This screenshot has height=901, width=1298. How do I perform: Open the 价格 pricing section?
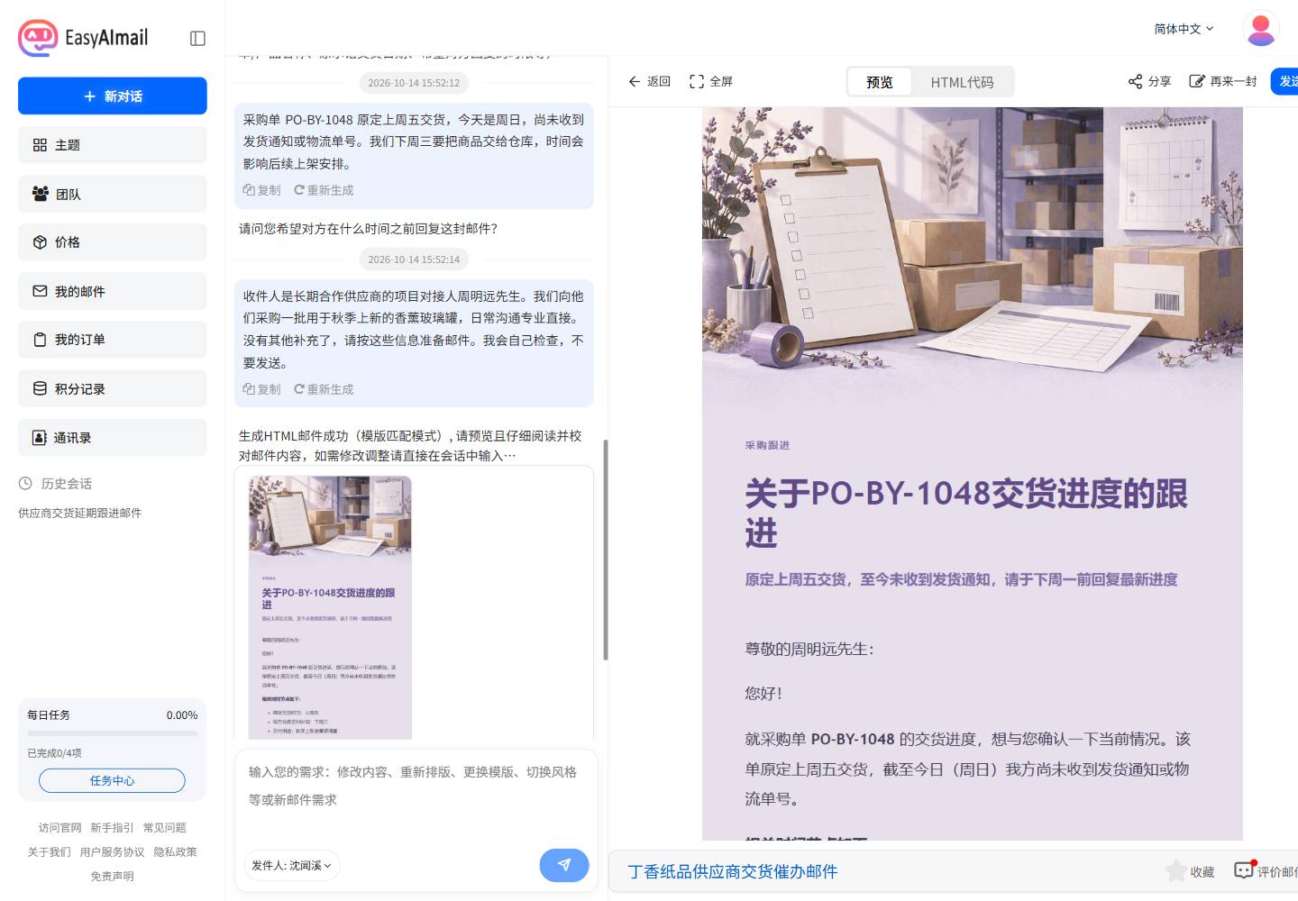click(x=113, y=242)
